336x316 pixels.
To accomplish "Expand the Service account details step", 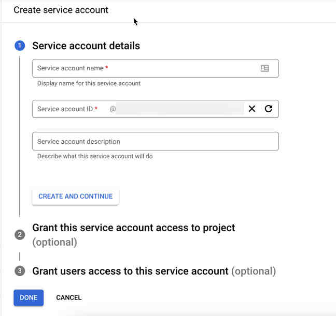I will (86, 46).
